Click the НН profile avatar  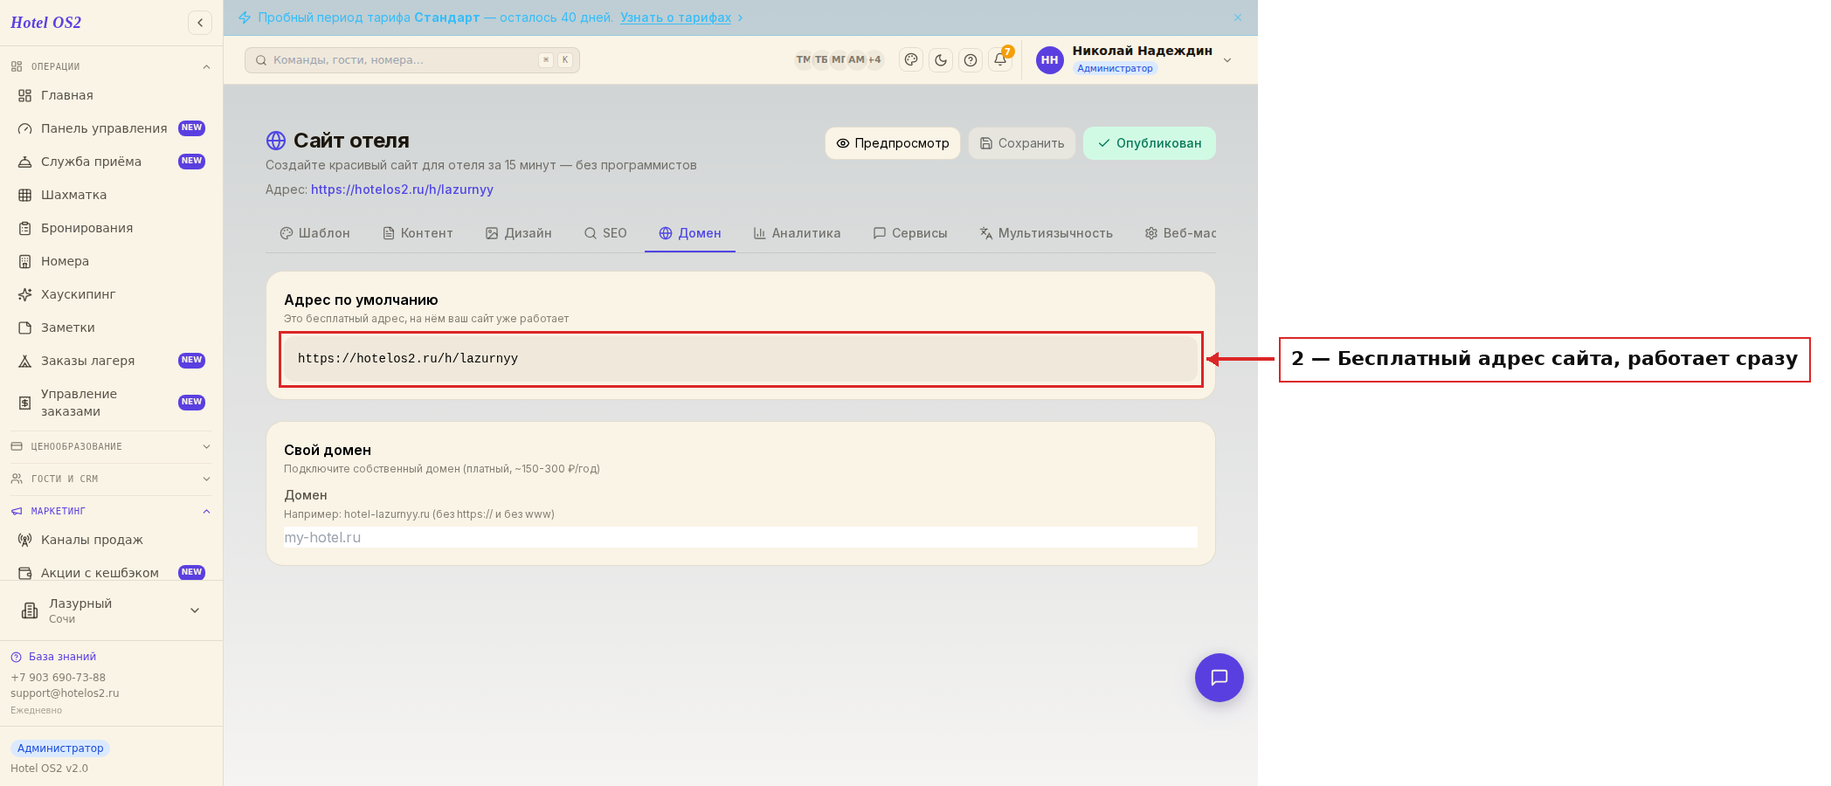tap(1050, 60)
